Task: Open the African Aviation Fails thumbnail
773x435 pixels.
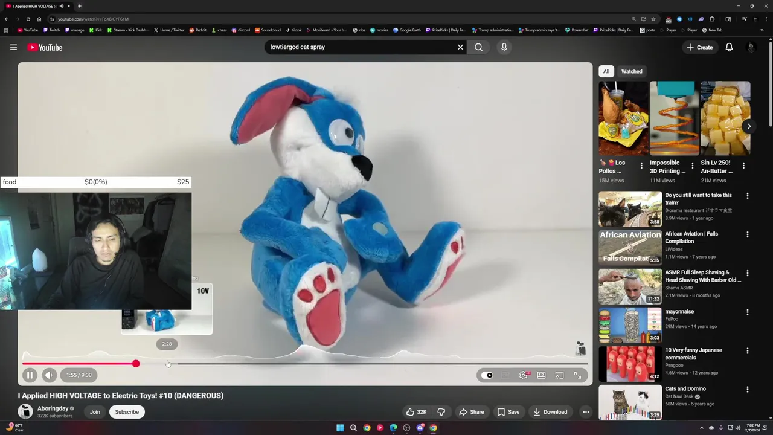Action: [x=630, y=247]
